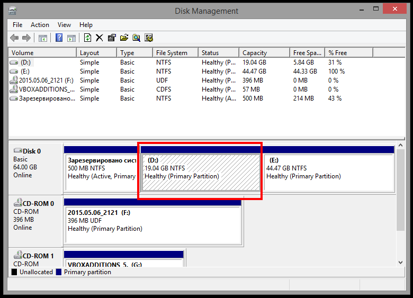Image resolution: width=413 pixels, height=298 pixels.
Task: Click the Disk 0 drive icon
Action: 18,150
